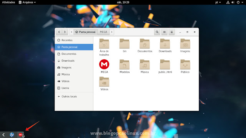Open Documentos in the sidebar
The height and width of the screenshot is (138, 246).
74,54
